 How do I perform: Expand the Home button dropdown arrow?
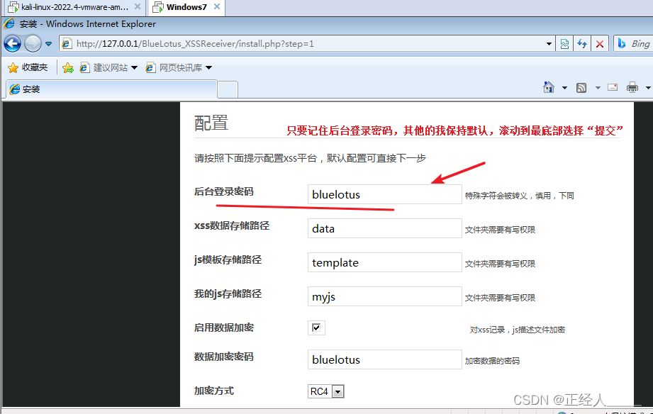click(564, 87)
